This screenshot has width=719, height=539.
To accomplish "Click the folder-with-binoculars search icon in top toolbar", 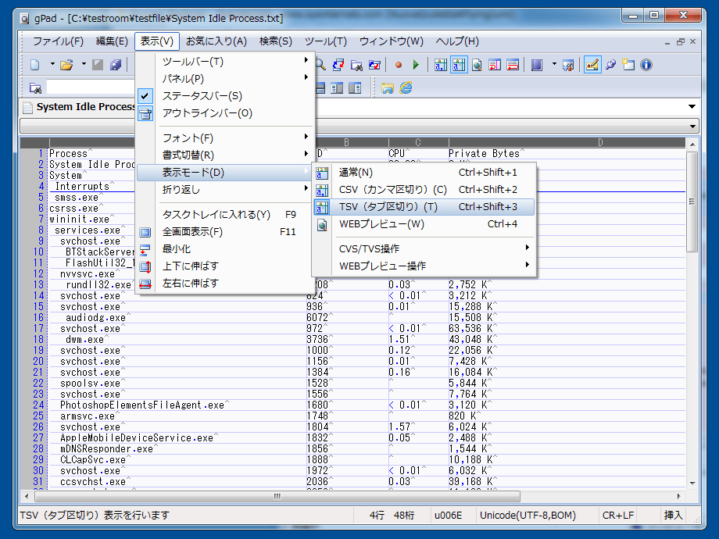I will pos(356,65).
